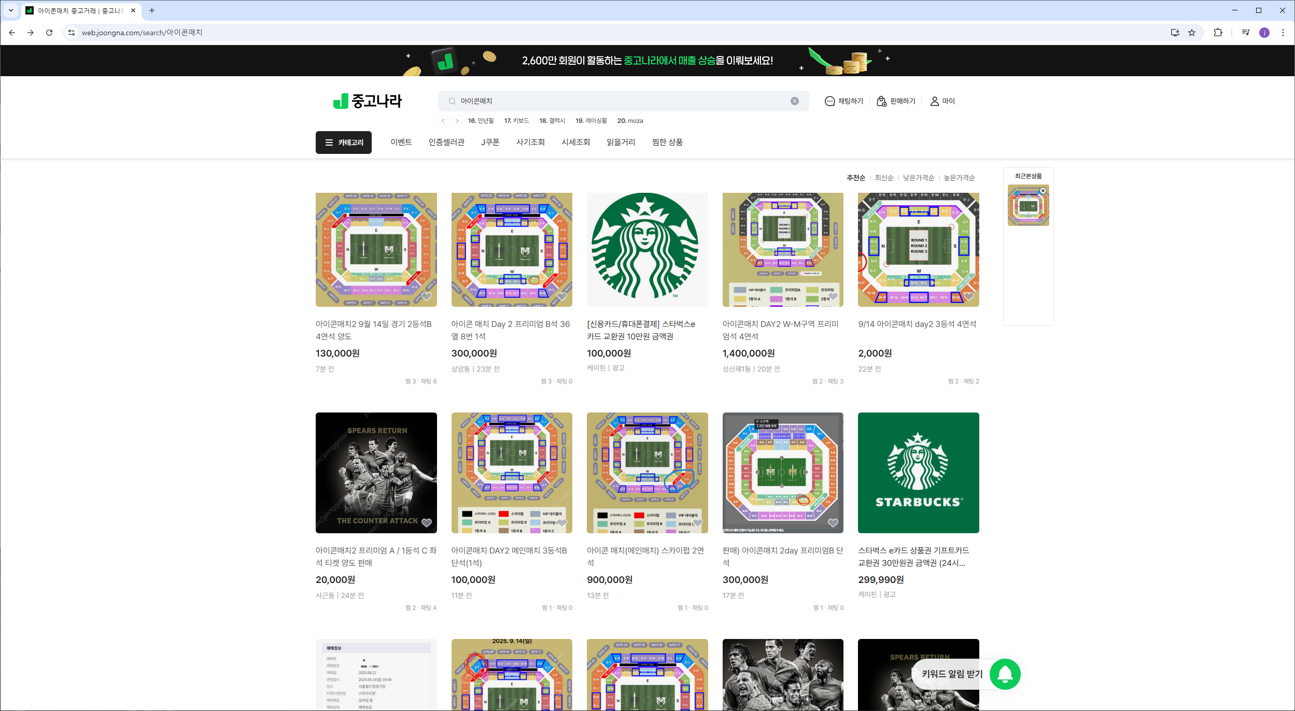1295x711 pixels.
Task: Open tab search dropdown arrow
Action: coord(10,10)
